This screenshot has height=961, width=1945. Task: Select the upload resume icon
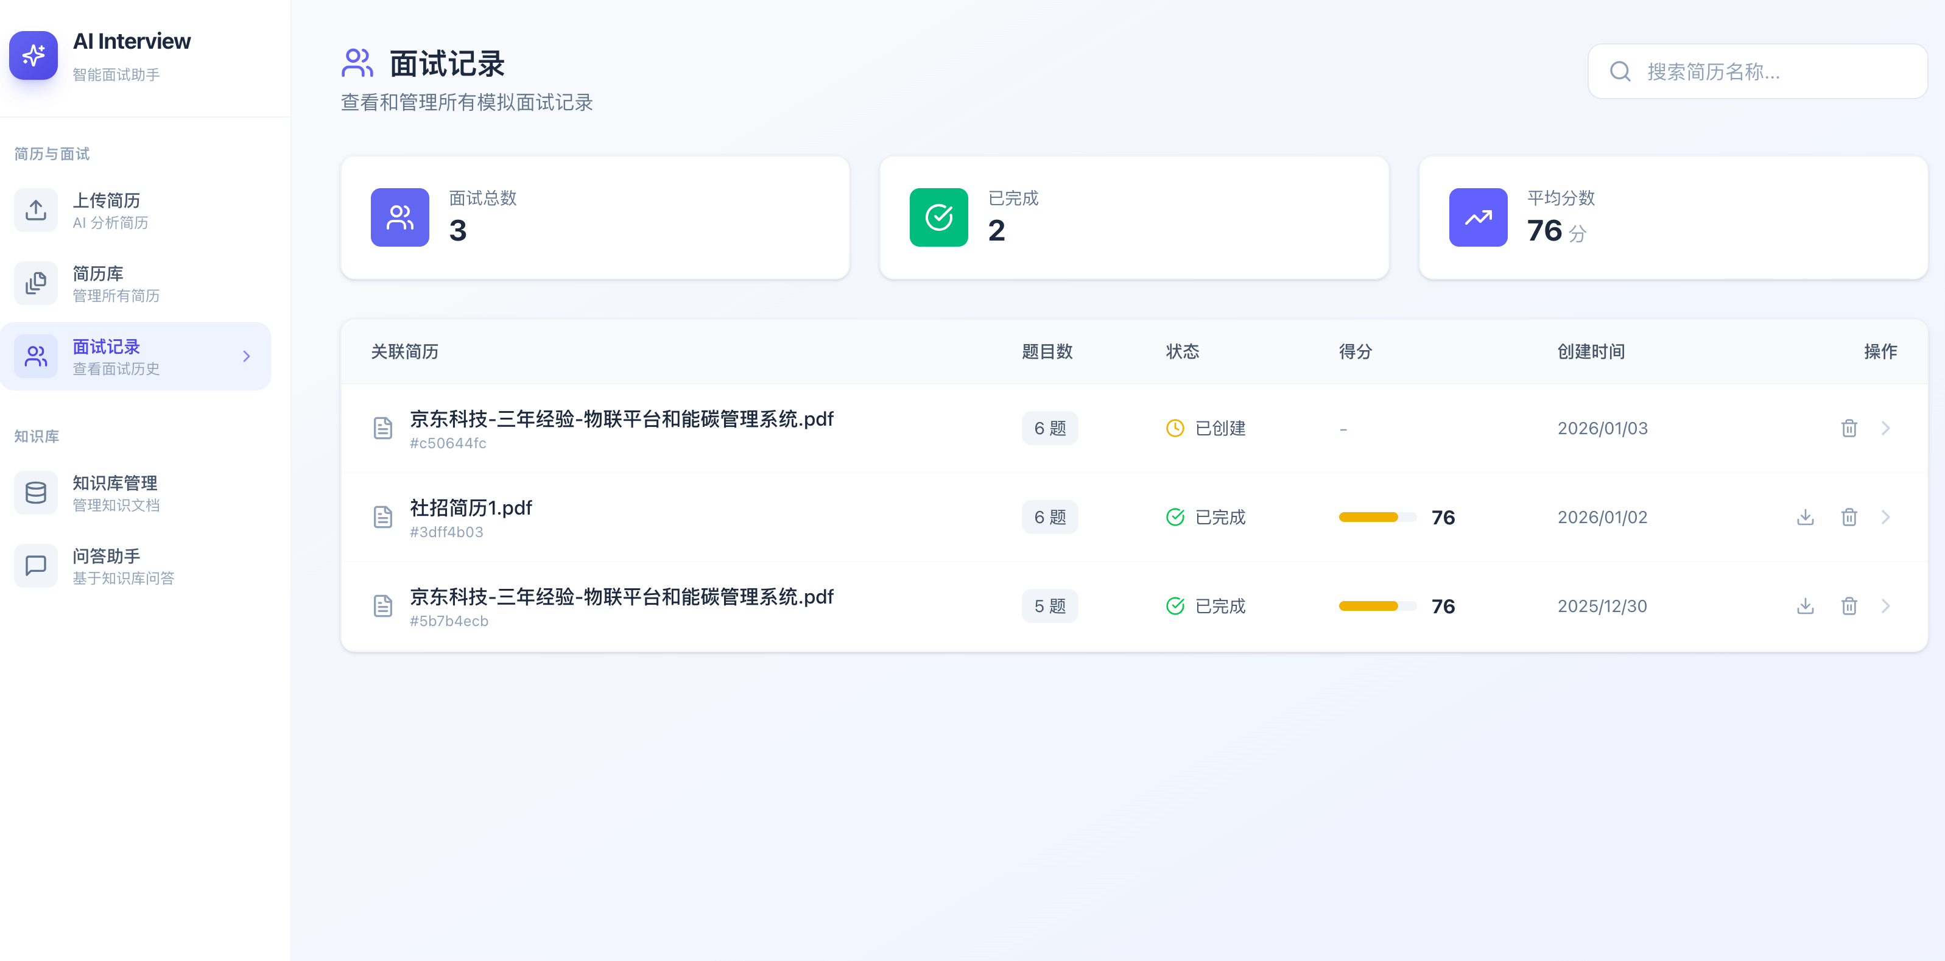(x=35, y=209)
